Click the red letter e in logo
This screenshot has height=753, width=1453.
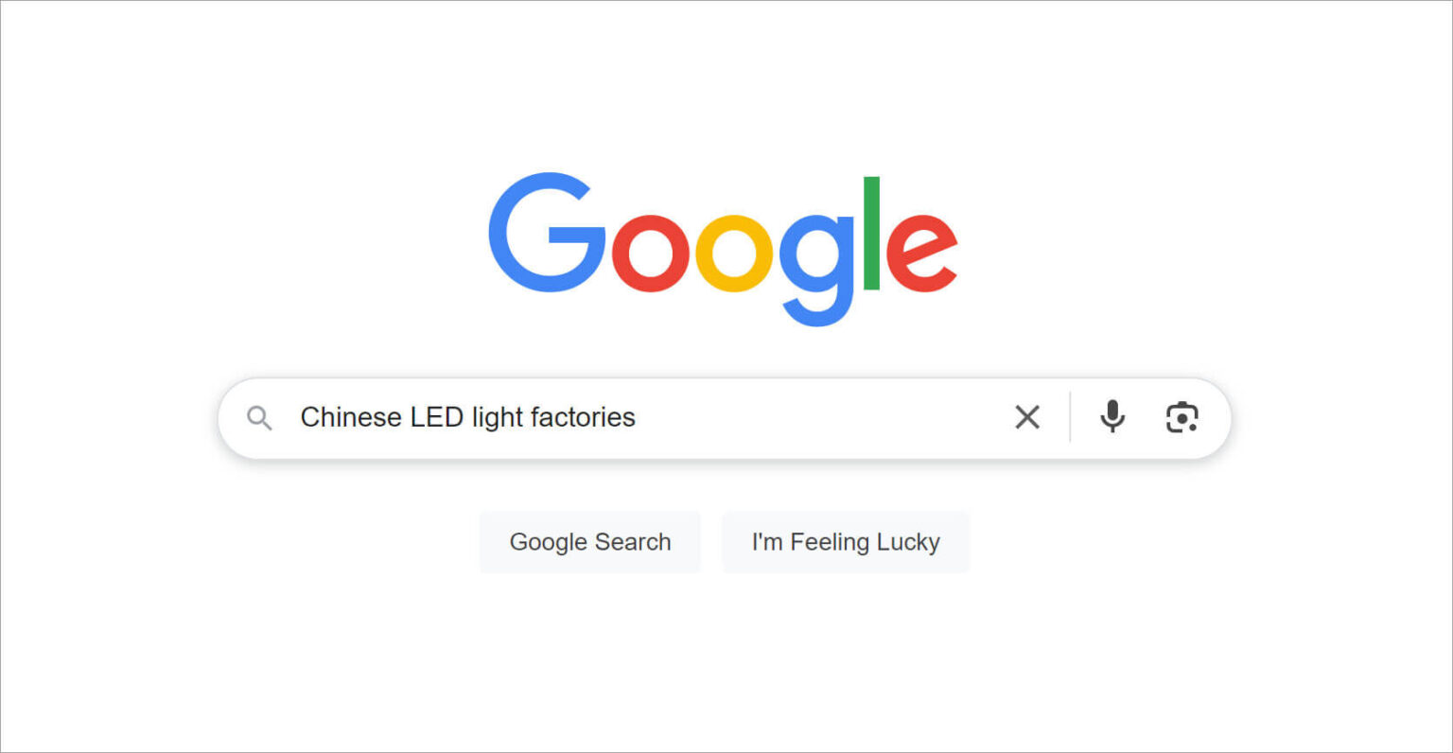922,254
